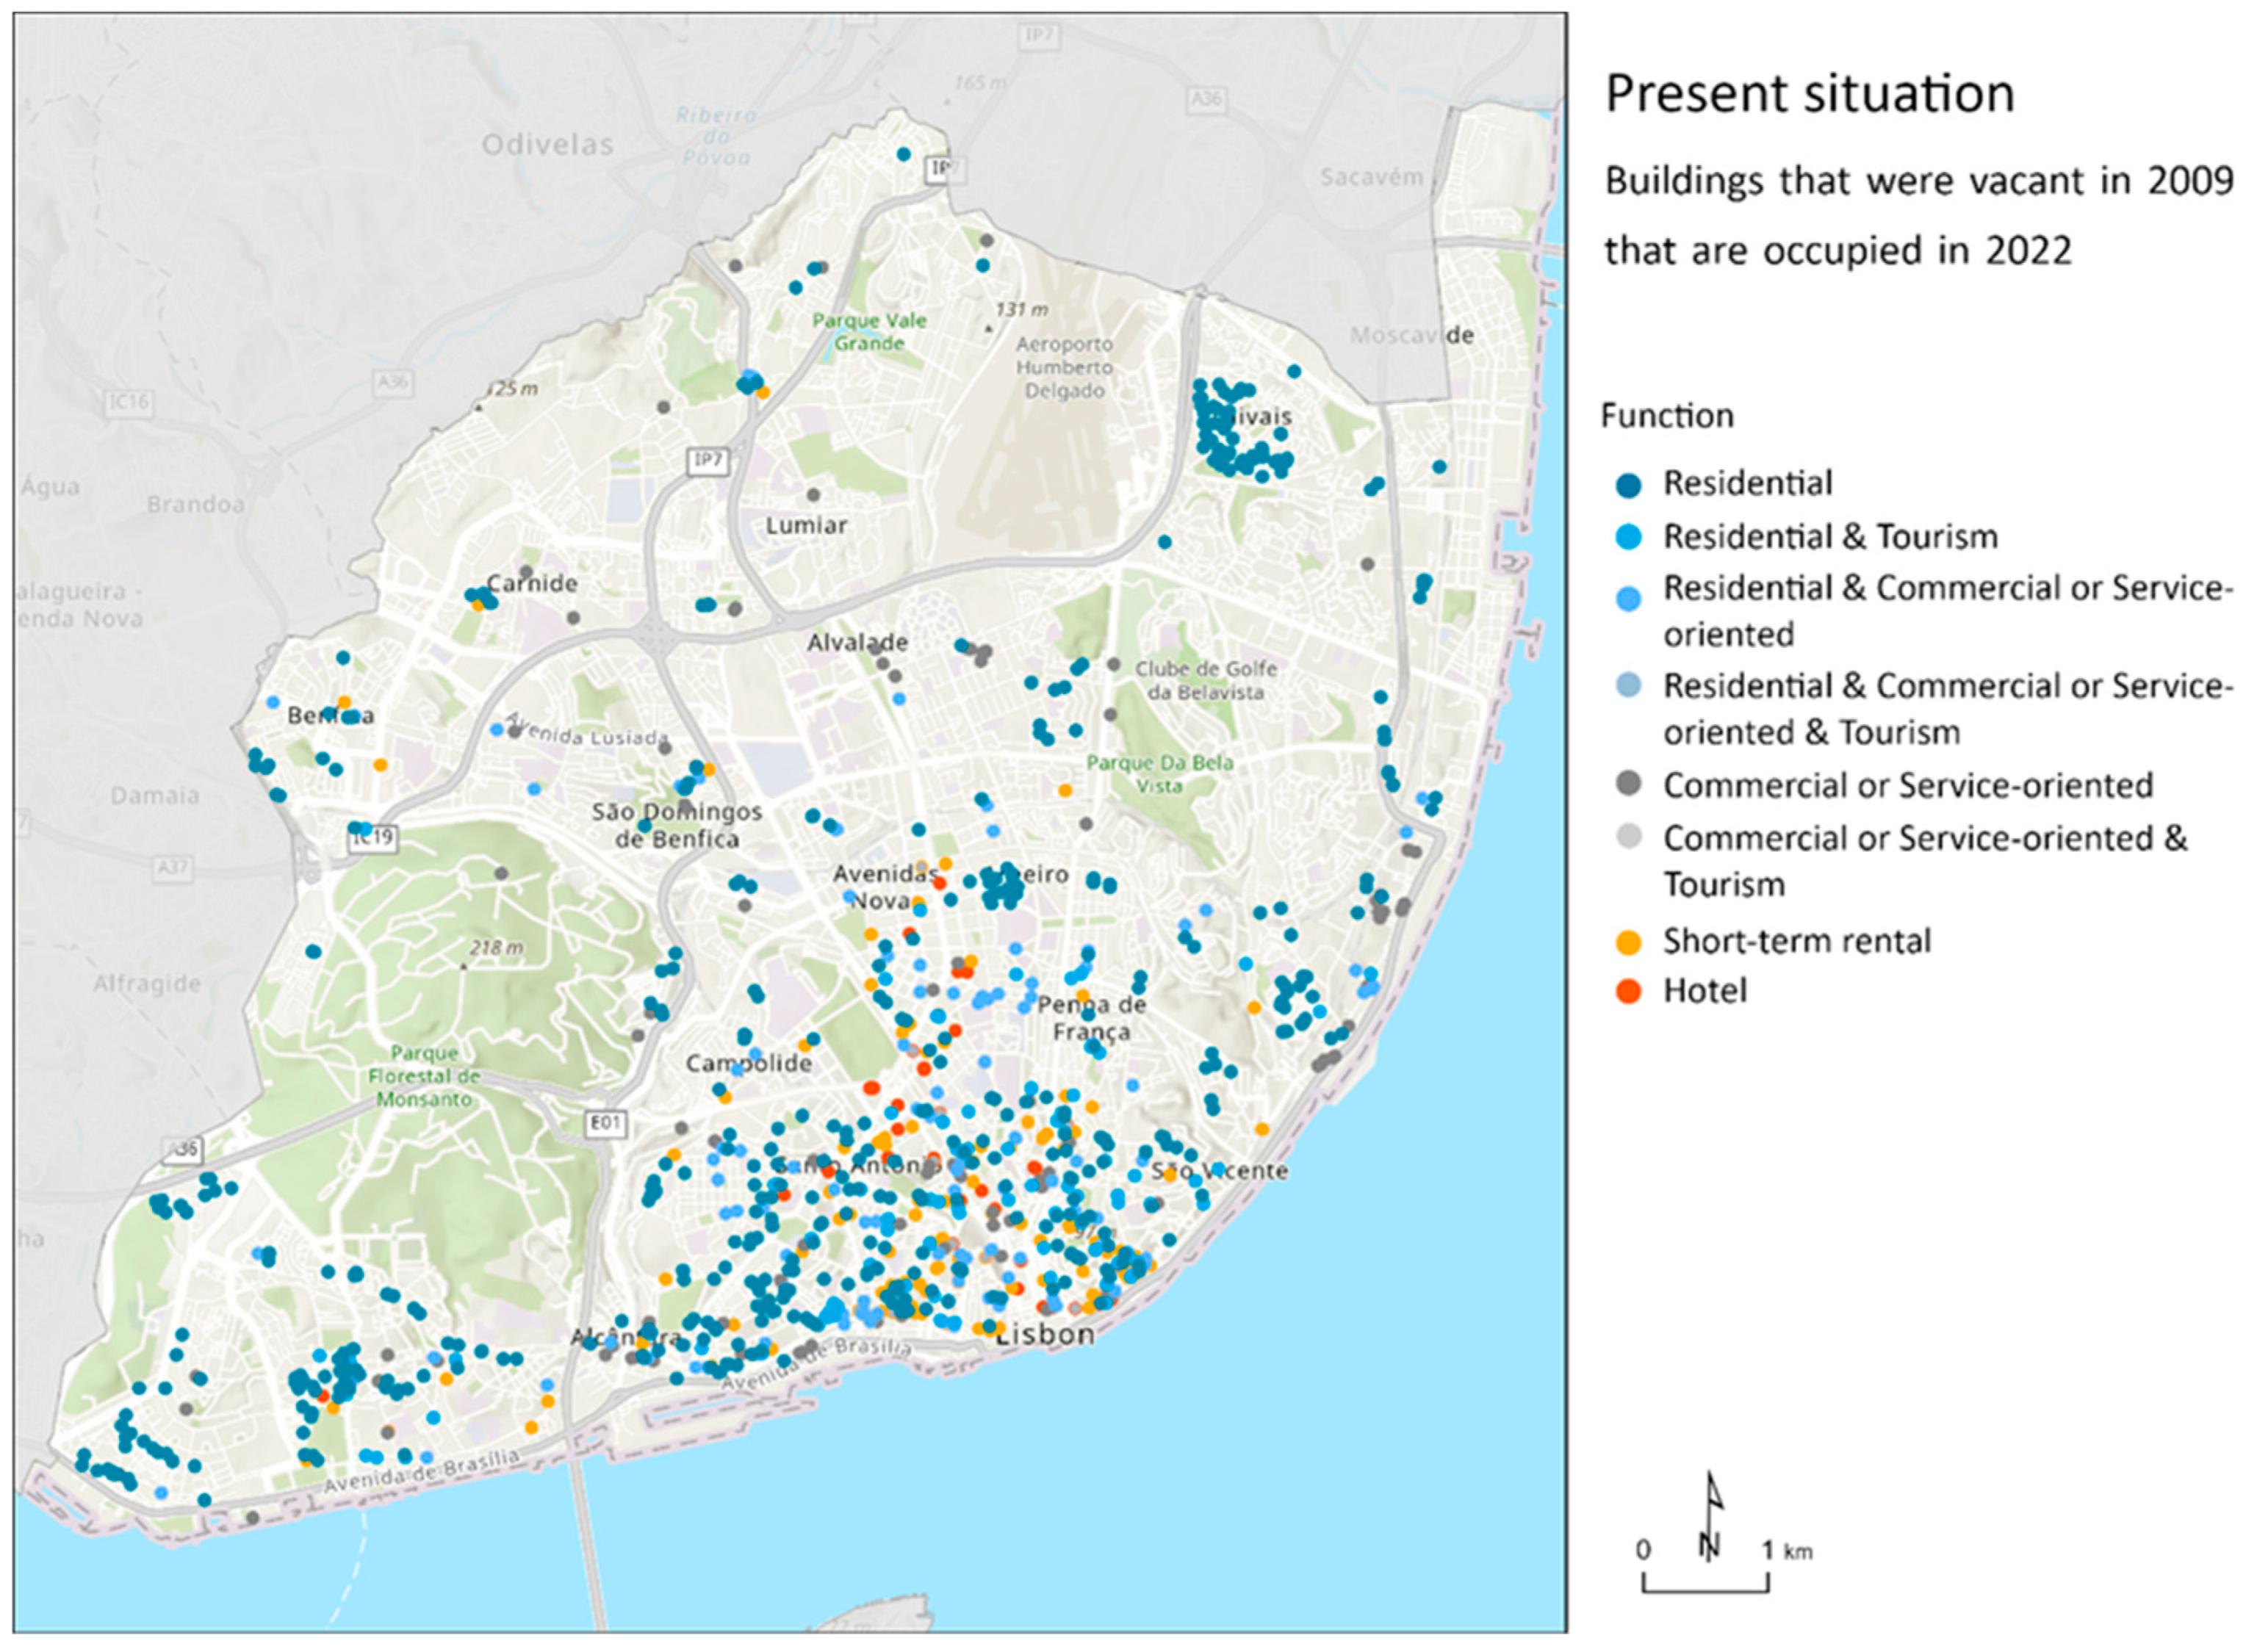Screen dimensions: 2246x1652
Task: Click the Function legend heading
Action: [x=1667, y=416]
